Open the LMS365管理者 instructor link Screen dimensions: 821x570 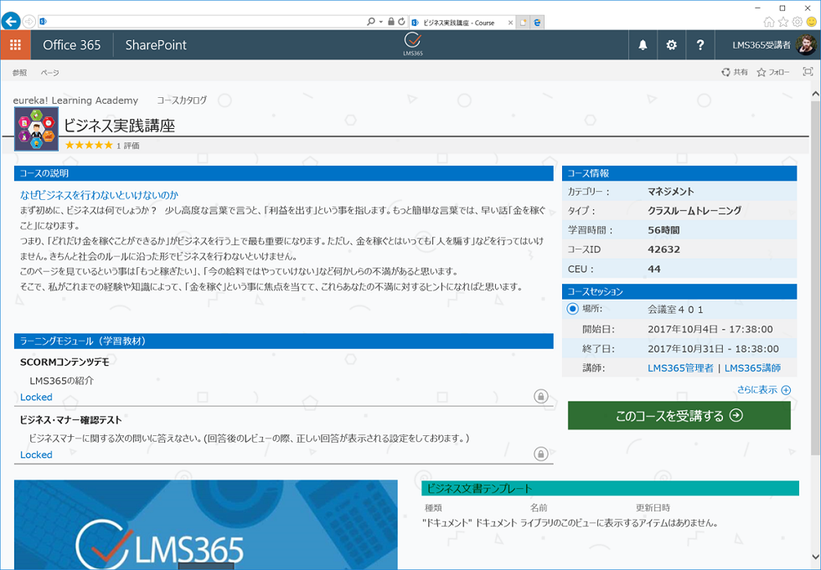(x=680, y=368)
